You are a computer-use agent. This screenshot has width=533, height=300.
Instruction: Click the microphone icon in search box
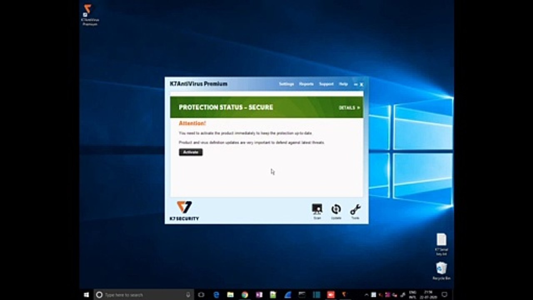coord(188,295)
